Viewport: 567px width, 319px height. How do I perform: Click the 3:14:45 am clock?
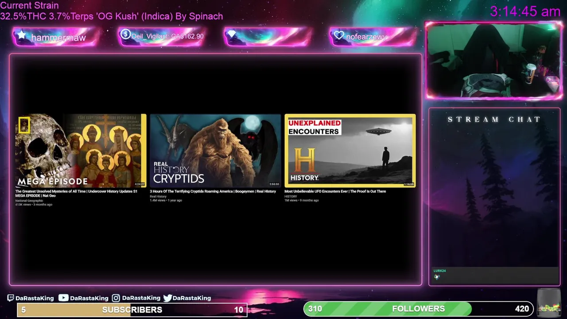[x=525, y=12]
